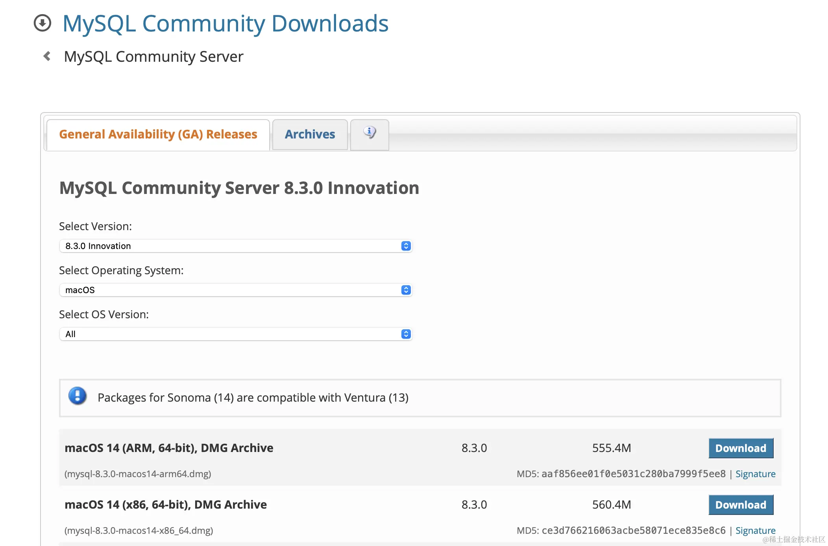The image size is (828, 546).
Task: Click the blue exclamation notice icon
Action: 78,396
